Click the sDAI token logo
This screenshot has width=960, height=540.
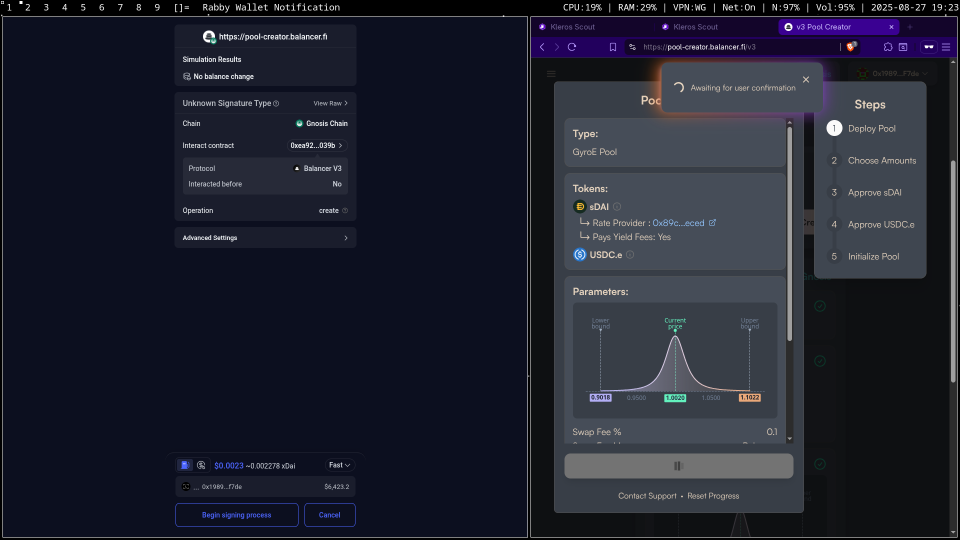point(579,206)
